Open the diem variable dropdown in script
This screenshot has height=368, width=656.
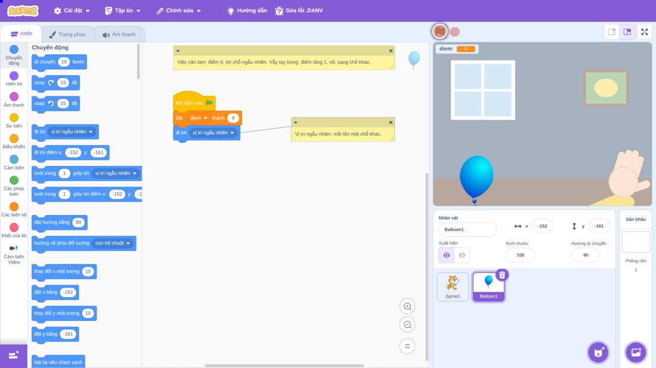199,118
